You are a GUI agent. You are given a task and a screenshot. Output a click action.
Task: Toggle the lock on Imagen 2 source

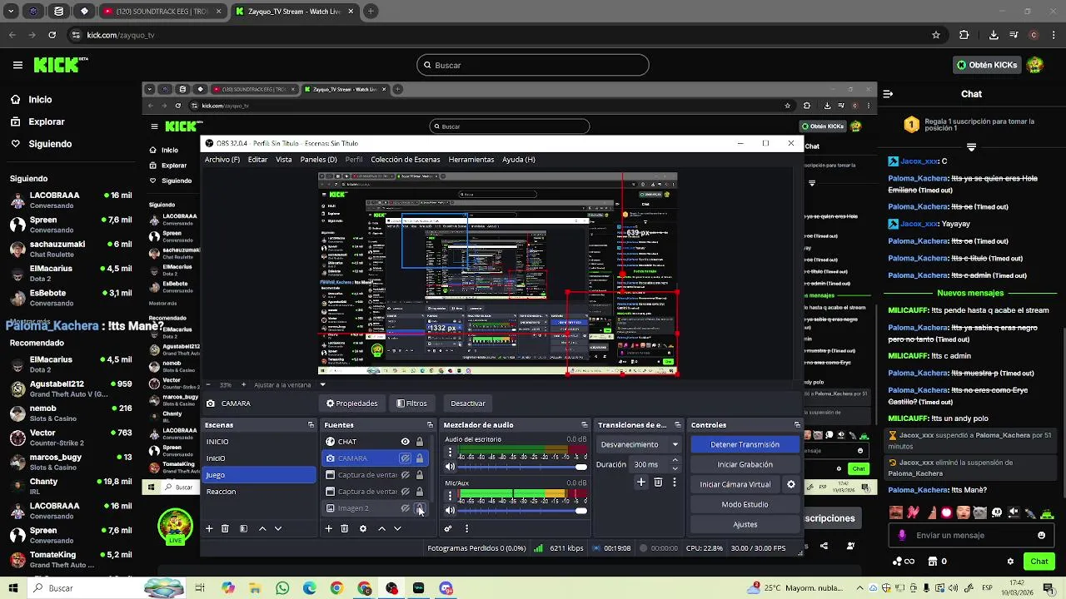[419, 508]
